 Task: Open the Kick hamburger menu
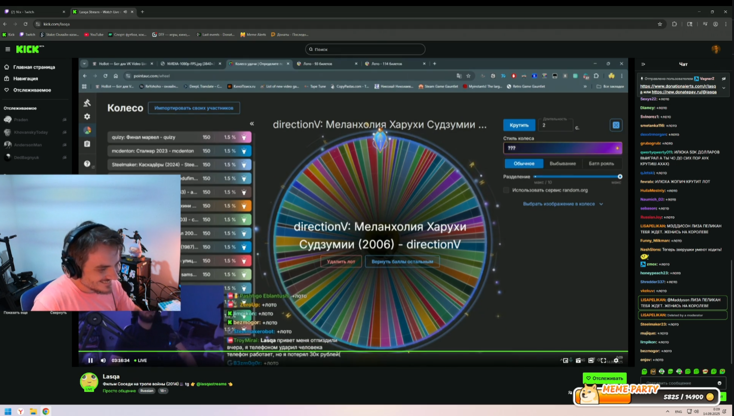[x=7, y=49]
